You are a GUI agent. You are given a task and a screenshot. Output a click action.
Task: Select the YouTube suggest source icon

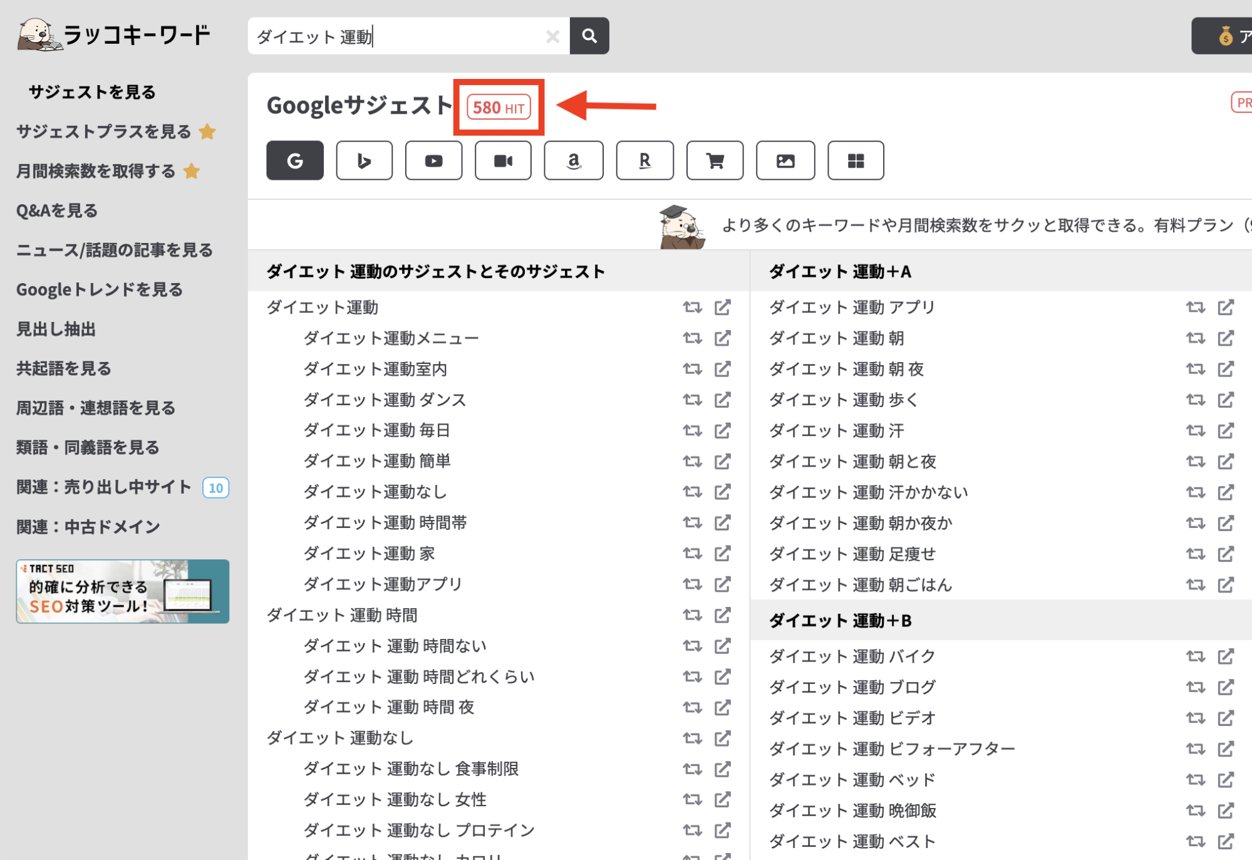433,161
